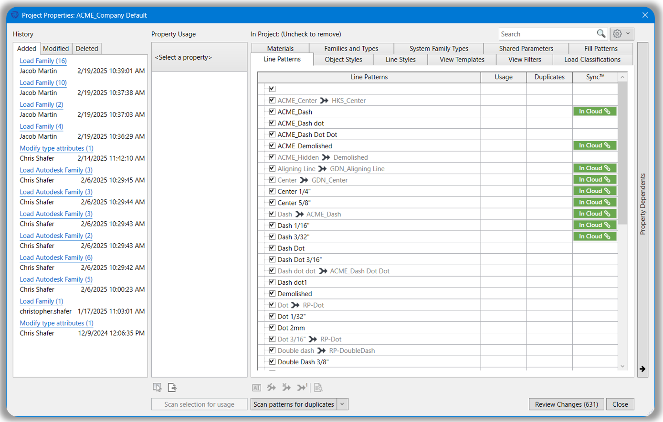This screenshot has height=422, width=663.
Task: Click the export document icon under Property Usage
Action: click(172, 388)
